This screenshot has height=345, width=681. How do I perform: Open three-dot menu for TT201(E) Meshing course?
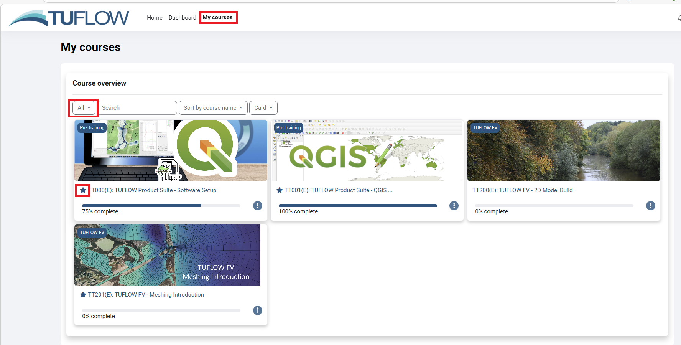(x=258, y=310)
